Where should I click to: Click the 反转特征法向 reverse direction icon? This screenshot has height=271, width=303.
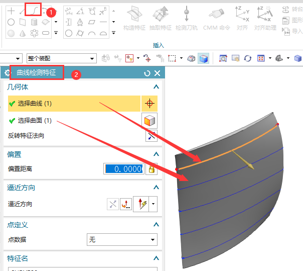(x=151, y=136)
